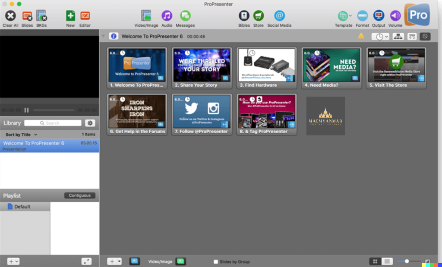The image size is (442, 267).
Task: Adjust the slide thumbnail size slider
Action: 407,261
